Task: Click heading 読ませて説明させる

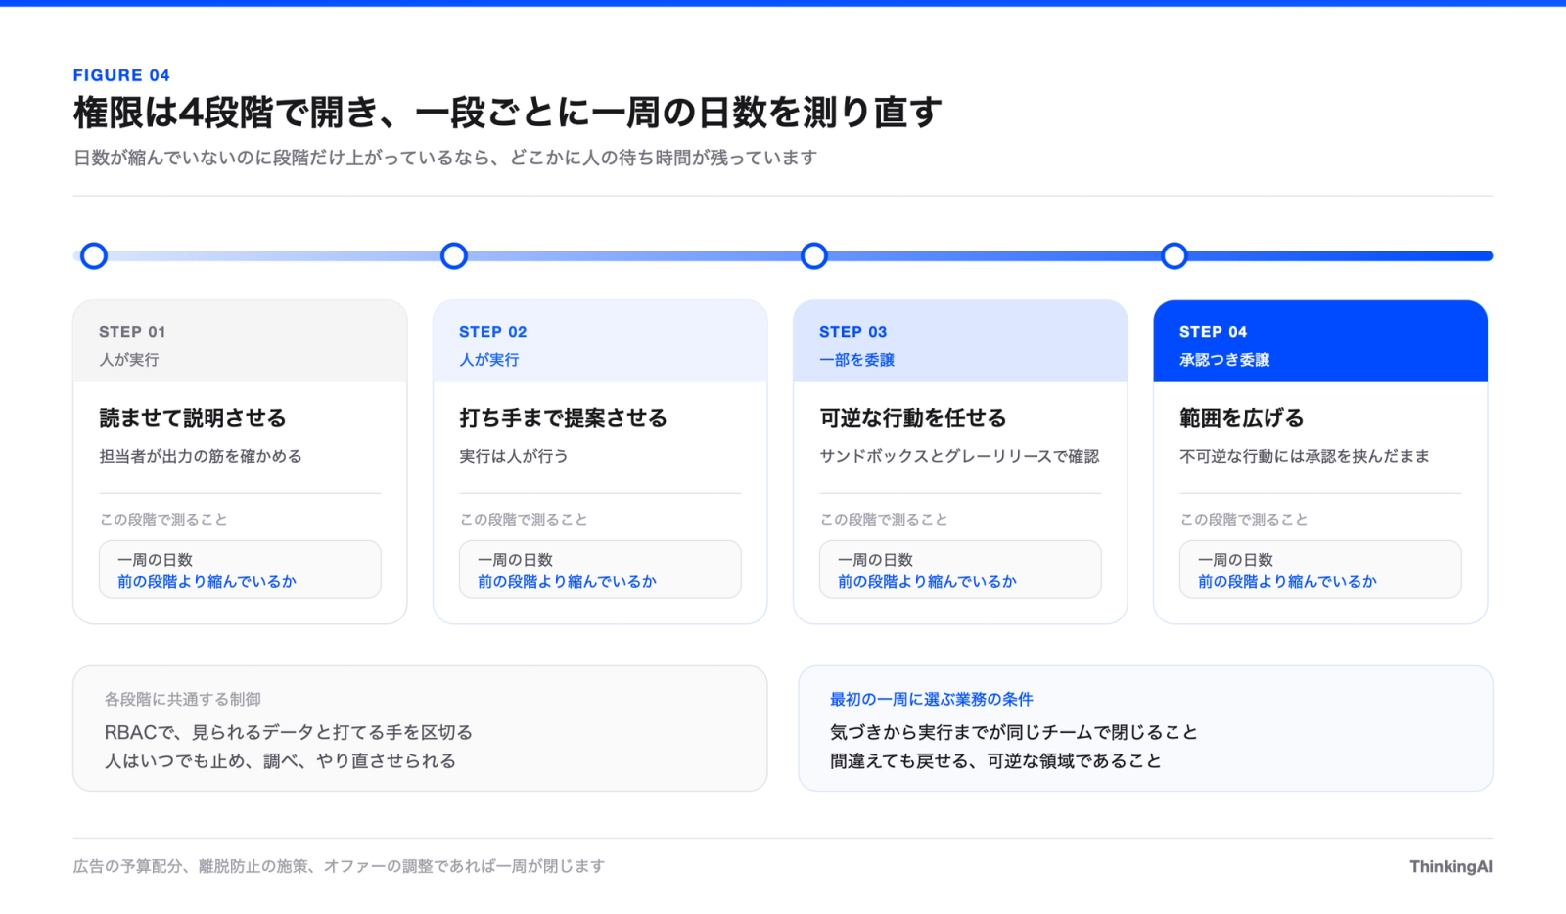Action: pos(193,418)
